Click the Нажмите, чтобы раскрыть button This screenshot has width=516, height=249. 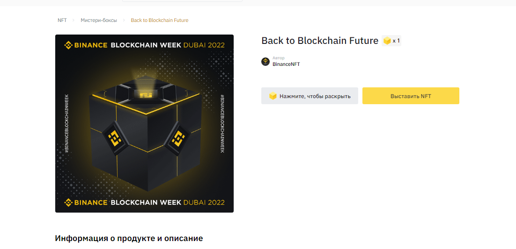(310, 96)
